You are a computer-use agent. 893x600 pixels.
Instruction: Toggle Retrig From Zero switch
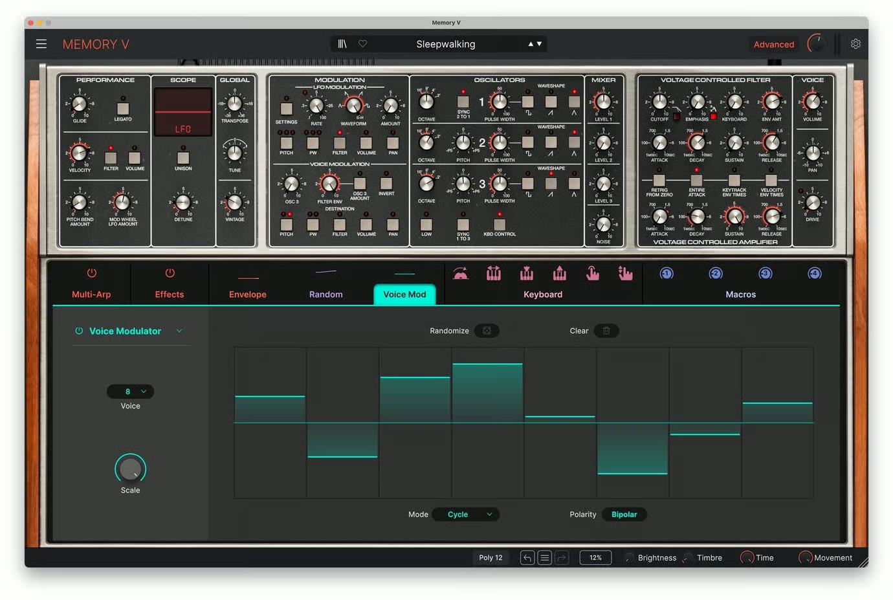pos(659,180)
